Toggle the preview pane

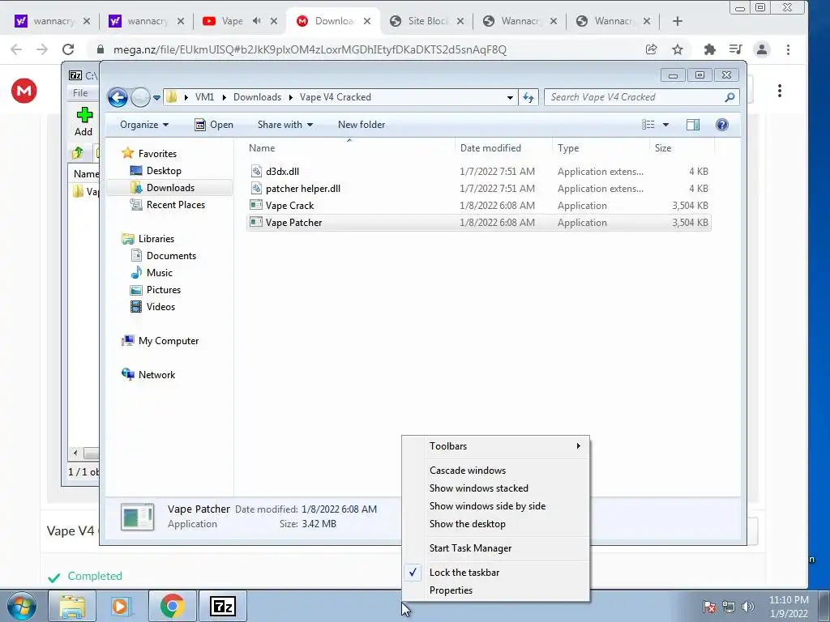[x=692, y=125]
